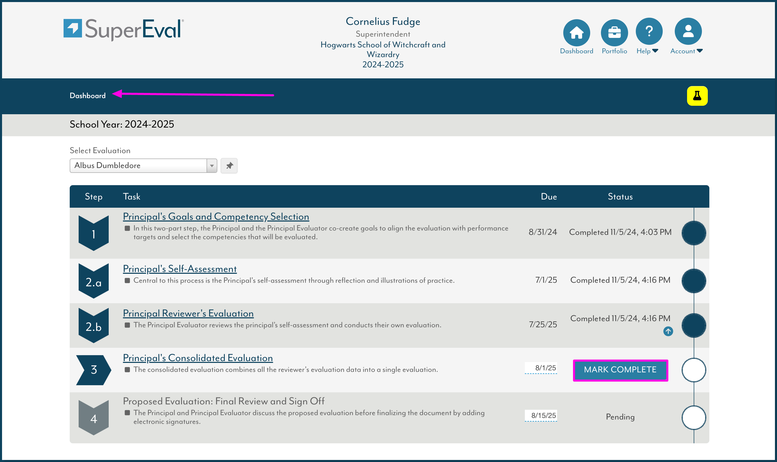Click the empty status circle for Consolidated Evaluation
The image size is (777, 462).
pyautogui.click(x=693, y=370)
